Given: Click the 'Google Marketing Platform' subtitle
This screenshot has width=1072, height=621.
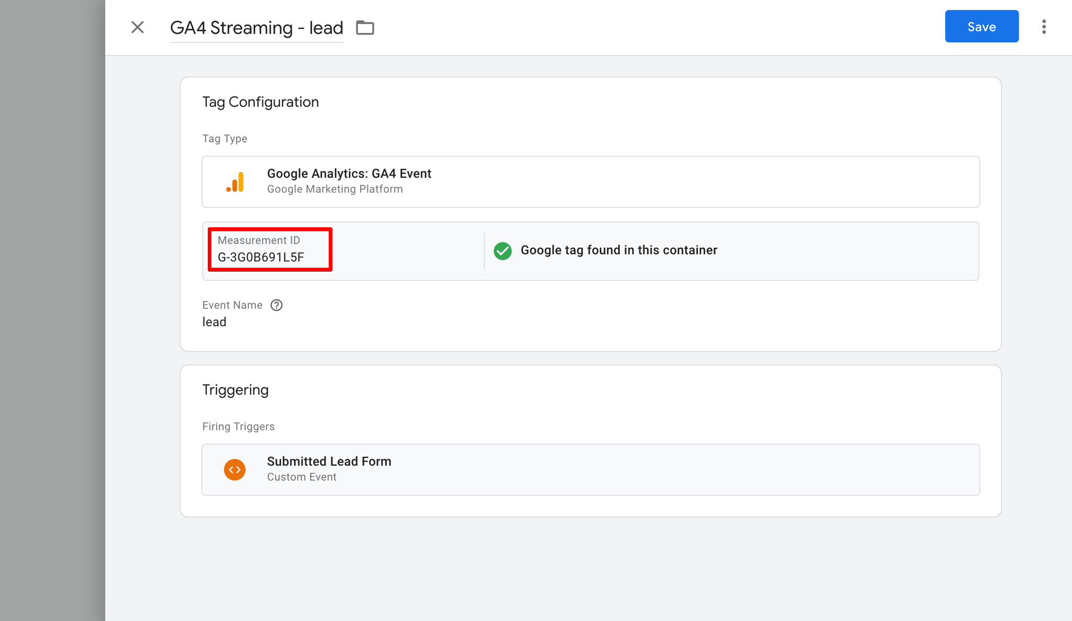Looking at the screenshot, I should click(335, 189).
